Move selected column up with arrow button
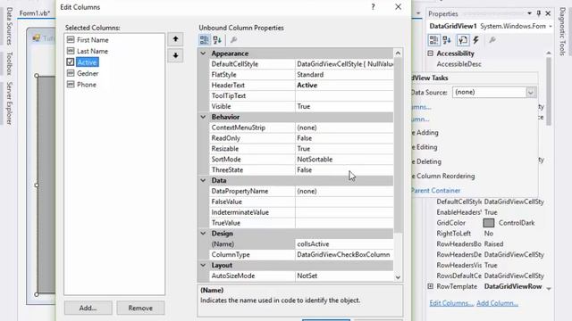Viewport: 572px width, 321px height. [x=175, y=39]
